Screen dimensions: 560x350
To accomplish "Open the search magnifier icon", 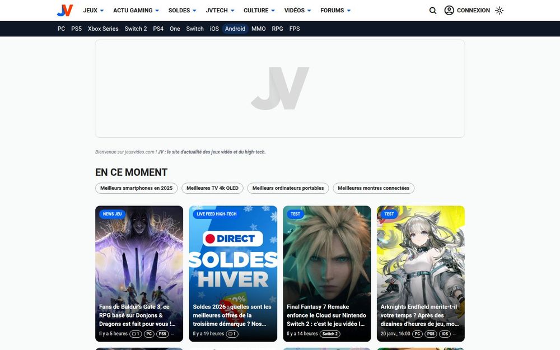I will (432, 10).
